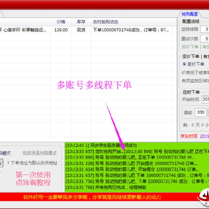Select the 变价下单 radio button
The image size is (209, 209).
[x=184, y=64]
